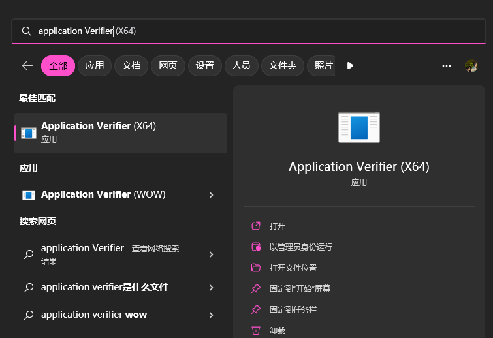This screenshot has width=493, height=338.
Task: Click the user profile avatar
Action: click(471, 66)
